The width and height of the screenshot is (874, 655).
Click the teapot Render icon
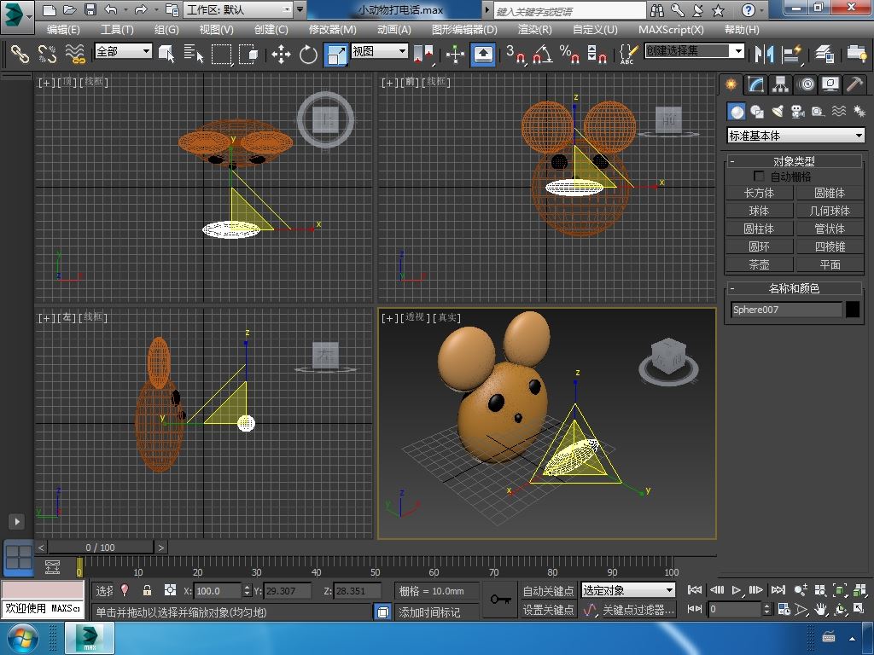click(857, 54)
